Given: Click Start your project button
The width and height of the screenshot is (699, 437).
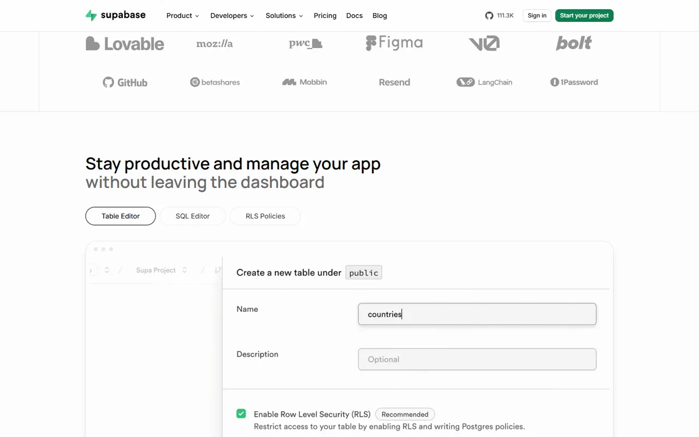Looking at the screenshot, I should coord(584,16).
